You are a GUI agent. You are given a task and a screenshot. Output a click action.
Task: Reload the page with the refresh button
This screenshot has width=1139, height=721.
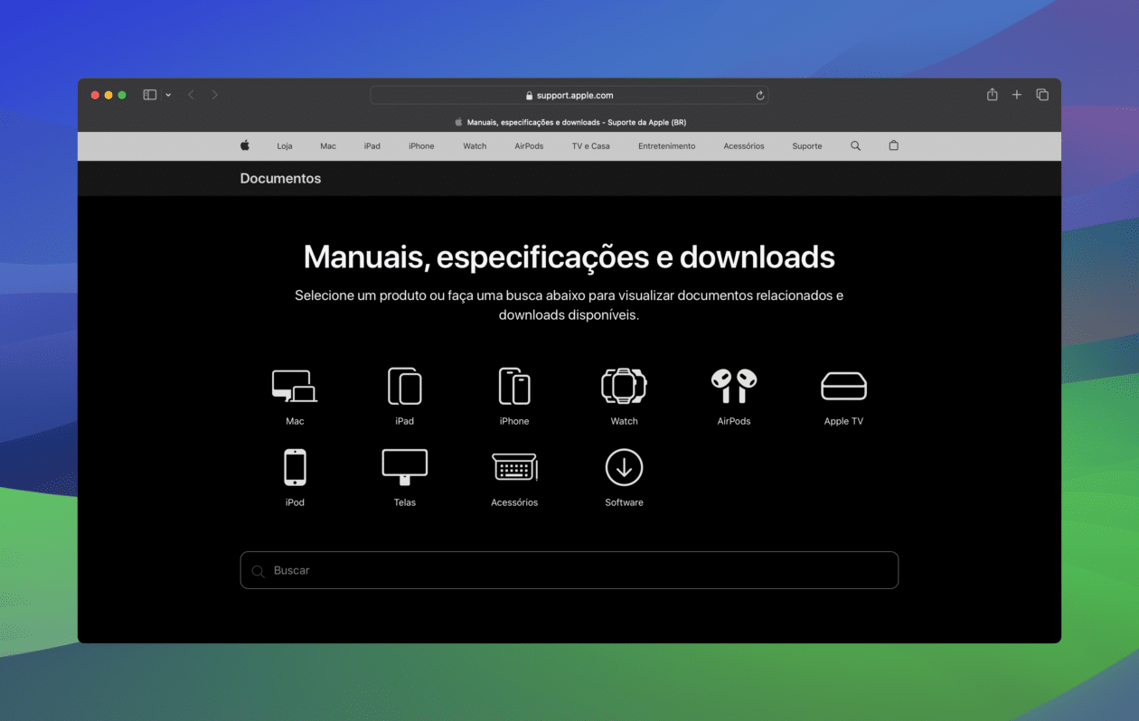tap(759, 95)
